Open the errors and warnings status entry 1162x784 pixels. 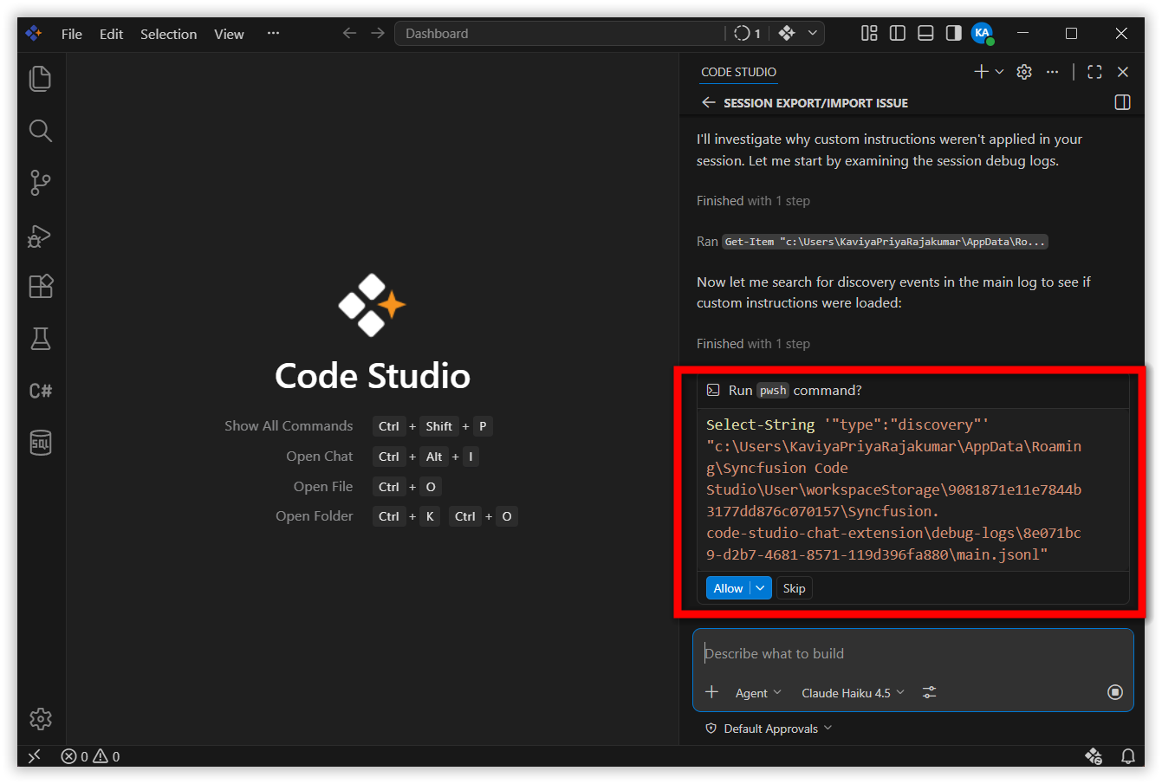point(91,756)
